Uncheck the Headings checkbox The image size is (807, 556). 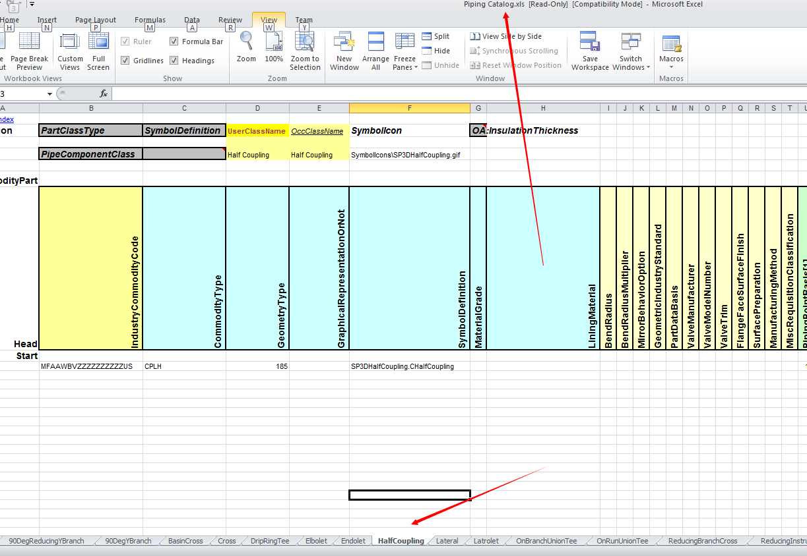[x=174, y=61]
